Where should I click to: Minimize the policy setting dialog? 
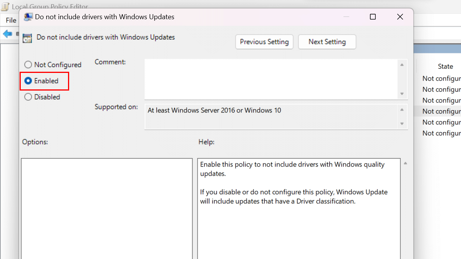[347, 17]
